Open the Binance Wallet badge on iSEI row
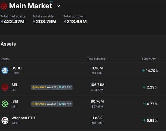166x131 pixels. click(x=52, y=104)
